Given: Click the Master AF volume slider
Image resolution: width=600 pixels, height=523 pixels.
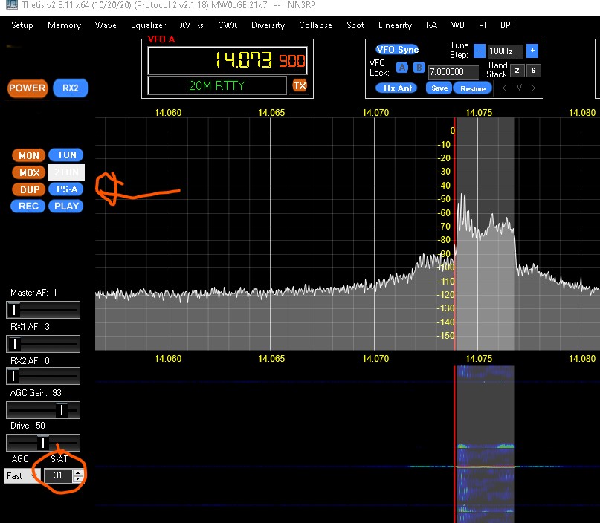Looking at the screenshot, I should [43, 310].
